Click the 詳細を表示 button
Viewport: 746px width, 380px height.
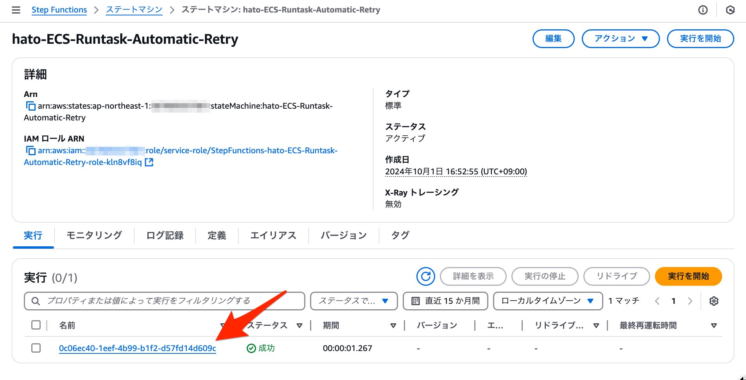click(473, 276)
